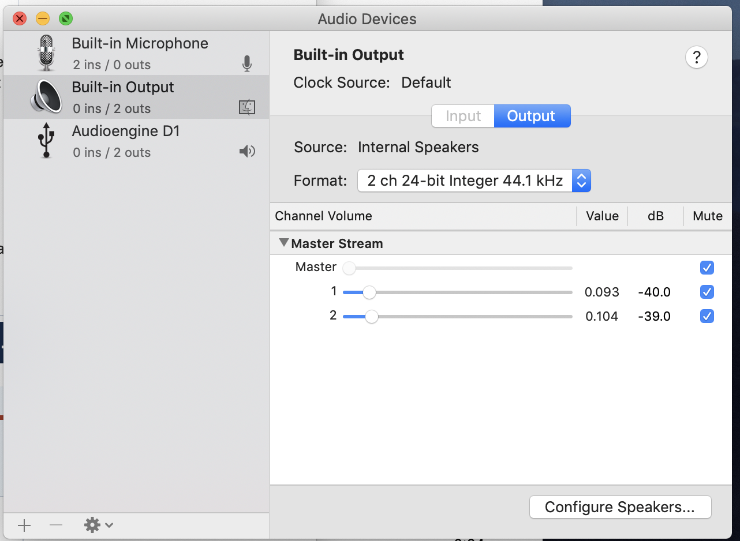Viewport: 740px width, 541px height.
Task: Select the Output tab
Action: [x=531, y=116]
